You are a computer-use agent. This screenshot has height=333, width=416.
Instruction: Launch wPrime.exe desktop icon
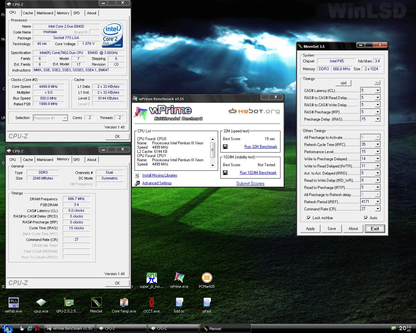click(x=179, y=278)
